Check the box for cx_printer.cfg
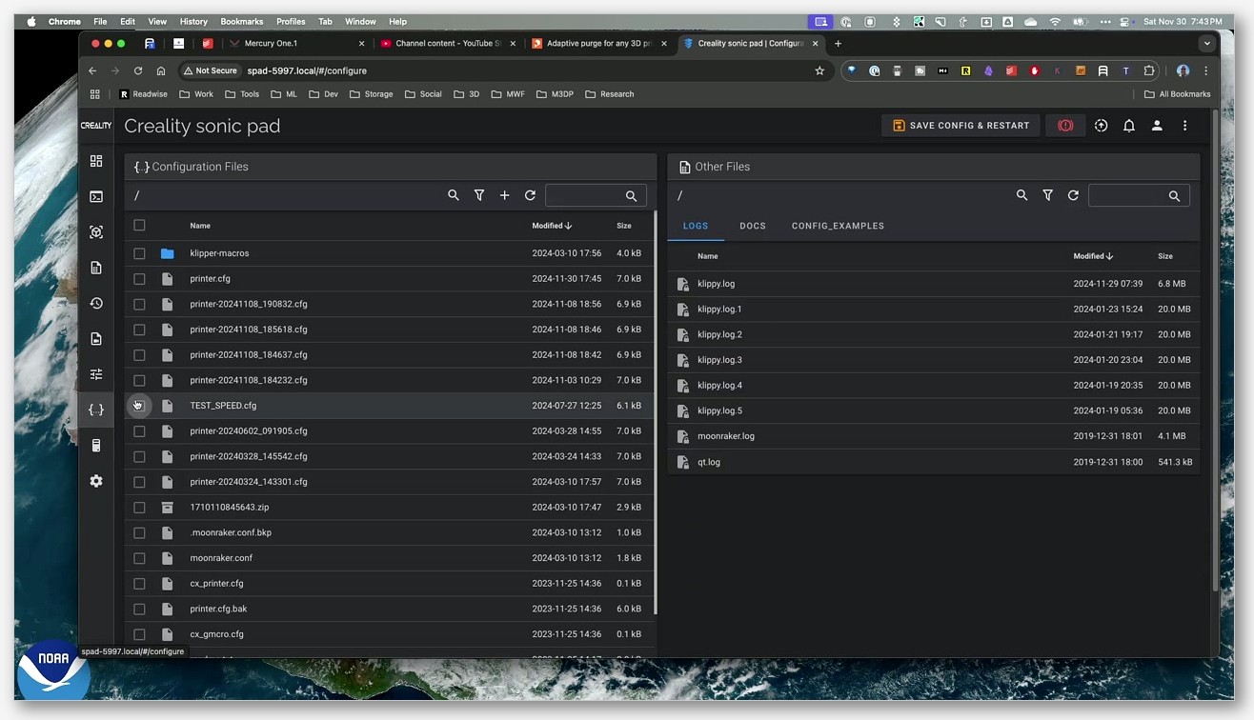 (x=139, y=584)
